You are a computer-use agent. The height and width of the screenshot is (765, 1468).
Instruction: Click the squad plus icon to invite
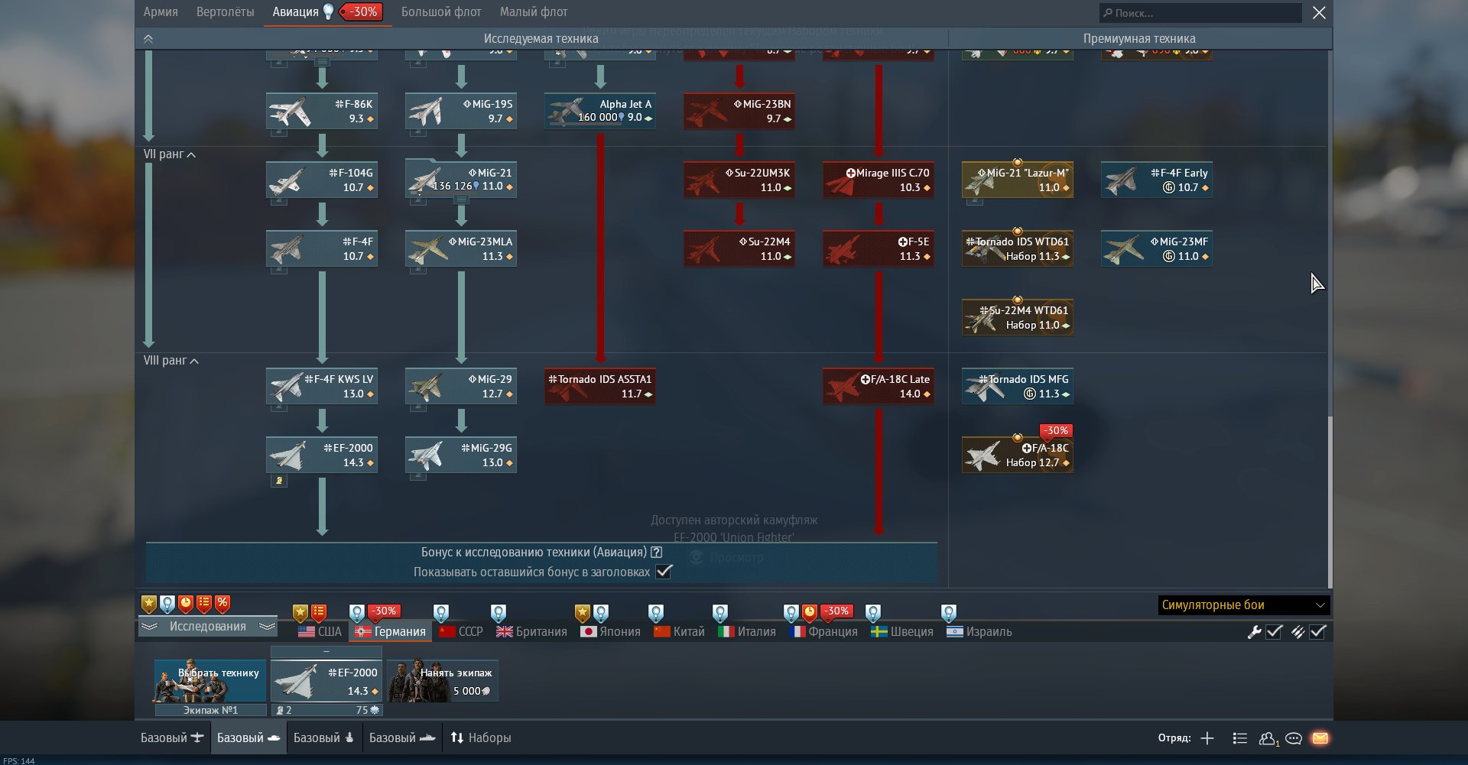click(1207, 738)
